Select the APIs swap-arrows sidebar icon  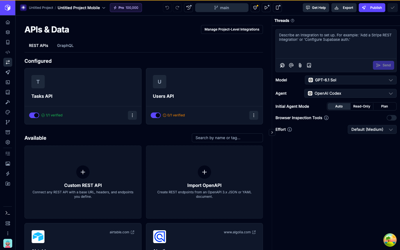[x=8, y=62]
